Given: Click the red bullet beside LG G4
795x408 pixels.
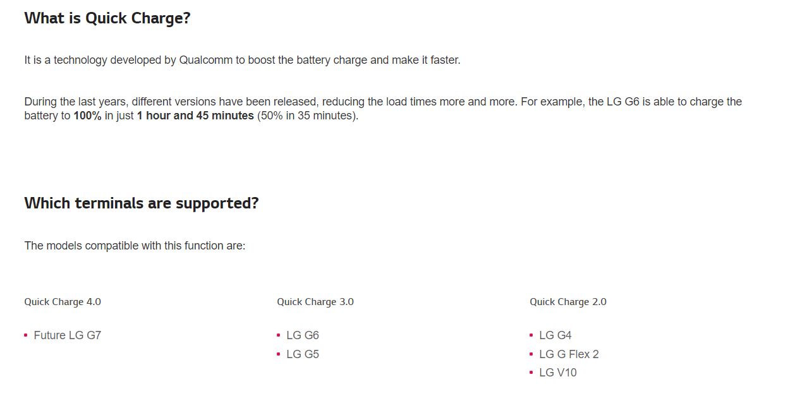Looking at the screenshot, I should pyautogui.click(x=531, y=335).
